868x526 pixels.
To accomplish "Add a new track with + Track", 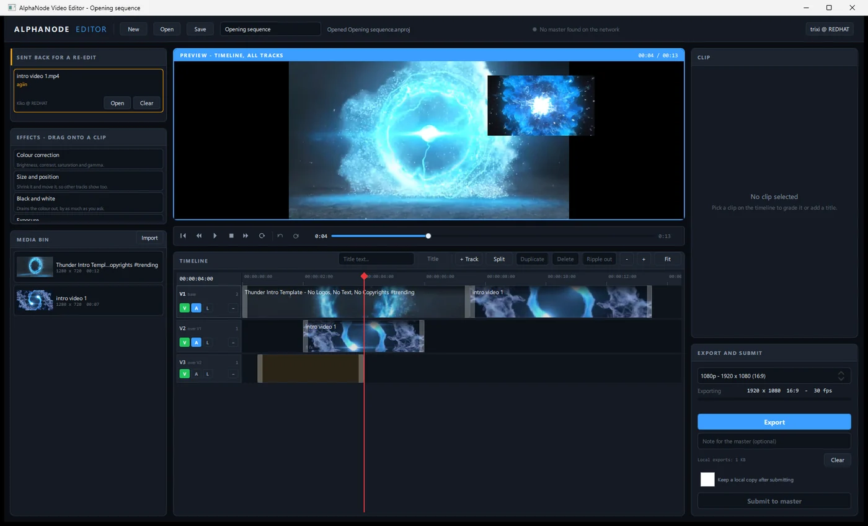I will 469,259.
